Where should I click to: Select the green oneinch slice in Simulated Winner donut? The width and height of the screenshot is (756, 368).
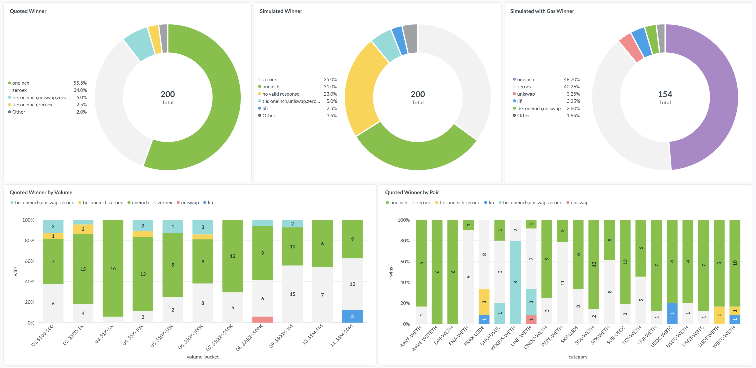417,155
